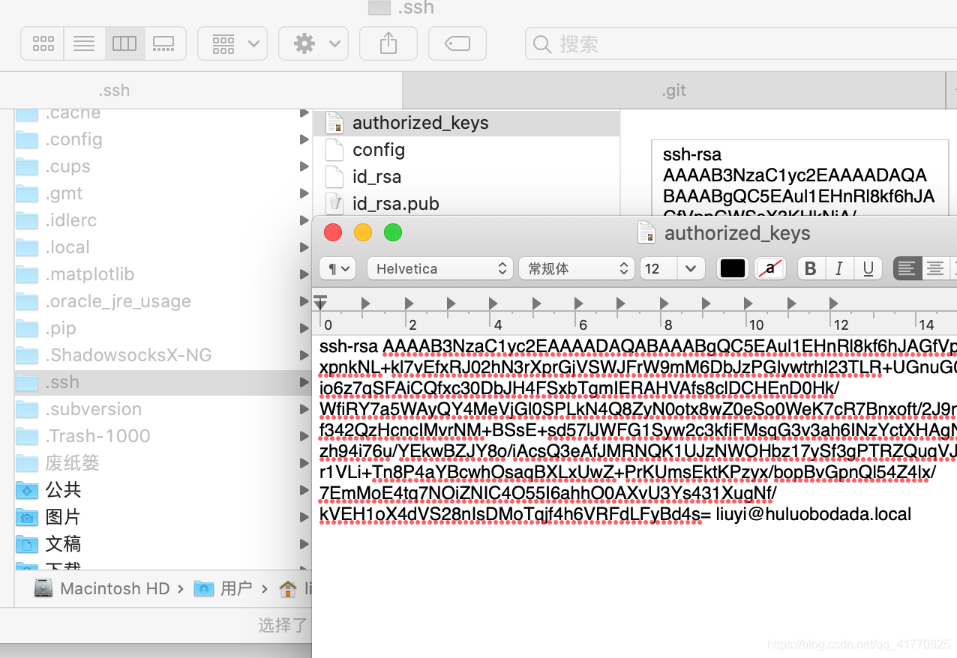Click the authorized_keys file icon in list
This screenshot has width=957, height=658.
click(334, 123)
